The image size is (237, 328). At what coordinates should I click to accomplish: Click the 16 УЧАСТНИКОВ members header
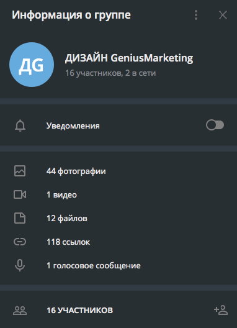tap(79, 311)
